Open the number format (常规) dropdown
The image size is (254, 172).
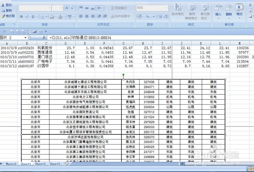166,8
